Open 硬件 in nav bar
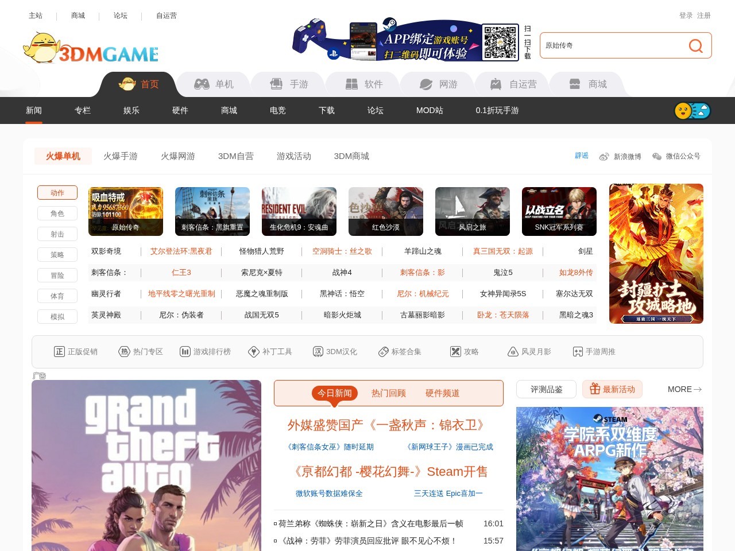The width and height of the screenshot is (735, 551). pos(180,110)
